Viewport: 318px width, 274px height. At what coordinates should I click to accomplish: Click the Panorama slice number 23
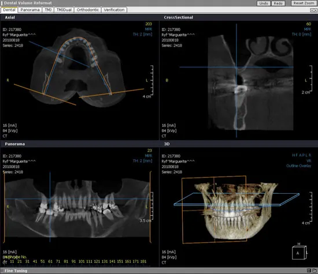(150, 151)
